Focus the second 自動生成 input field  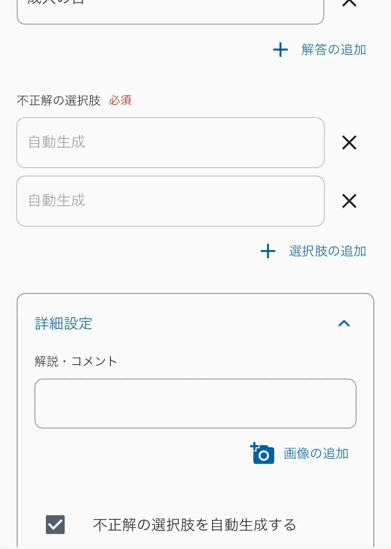pyautogui.click(x=170, y=201)
